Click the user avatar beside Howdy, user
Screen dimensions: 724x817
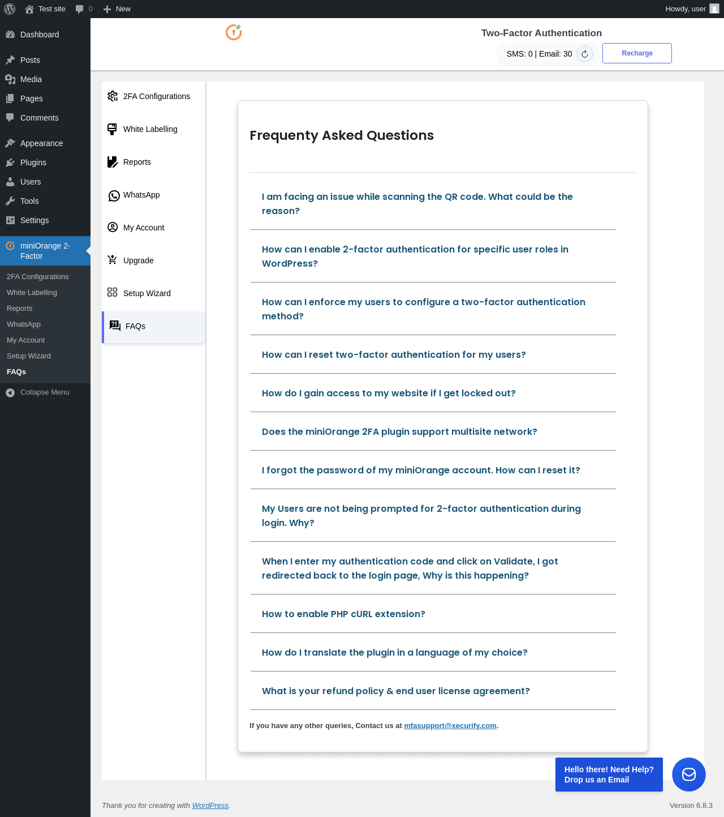point(714,9)
